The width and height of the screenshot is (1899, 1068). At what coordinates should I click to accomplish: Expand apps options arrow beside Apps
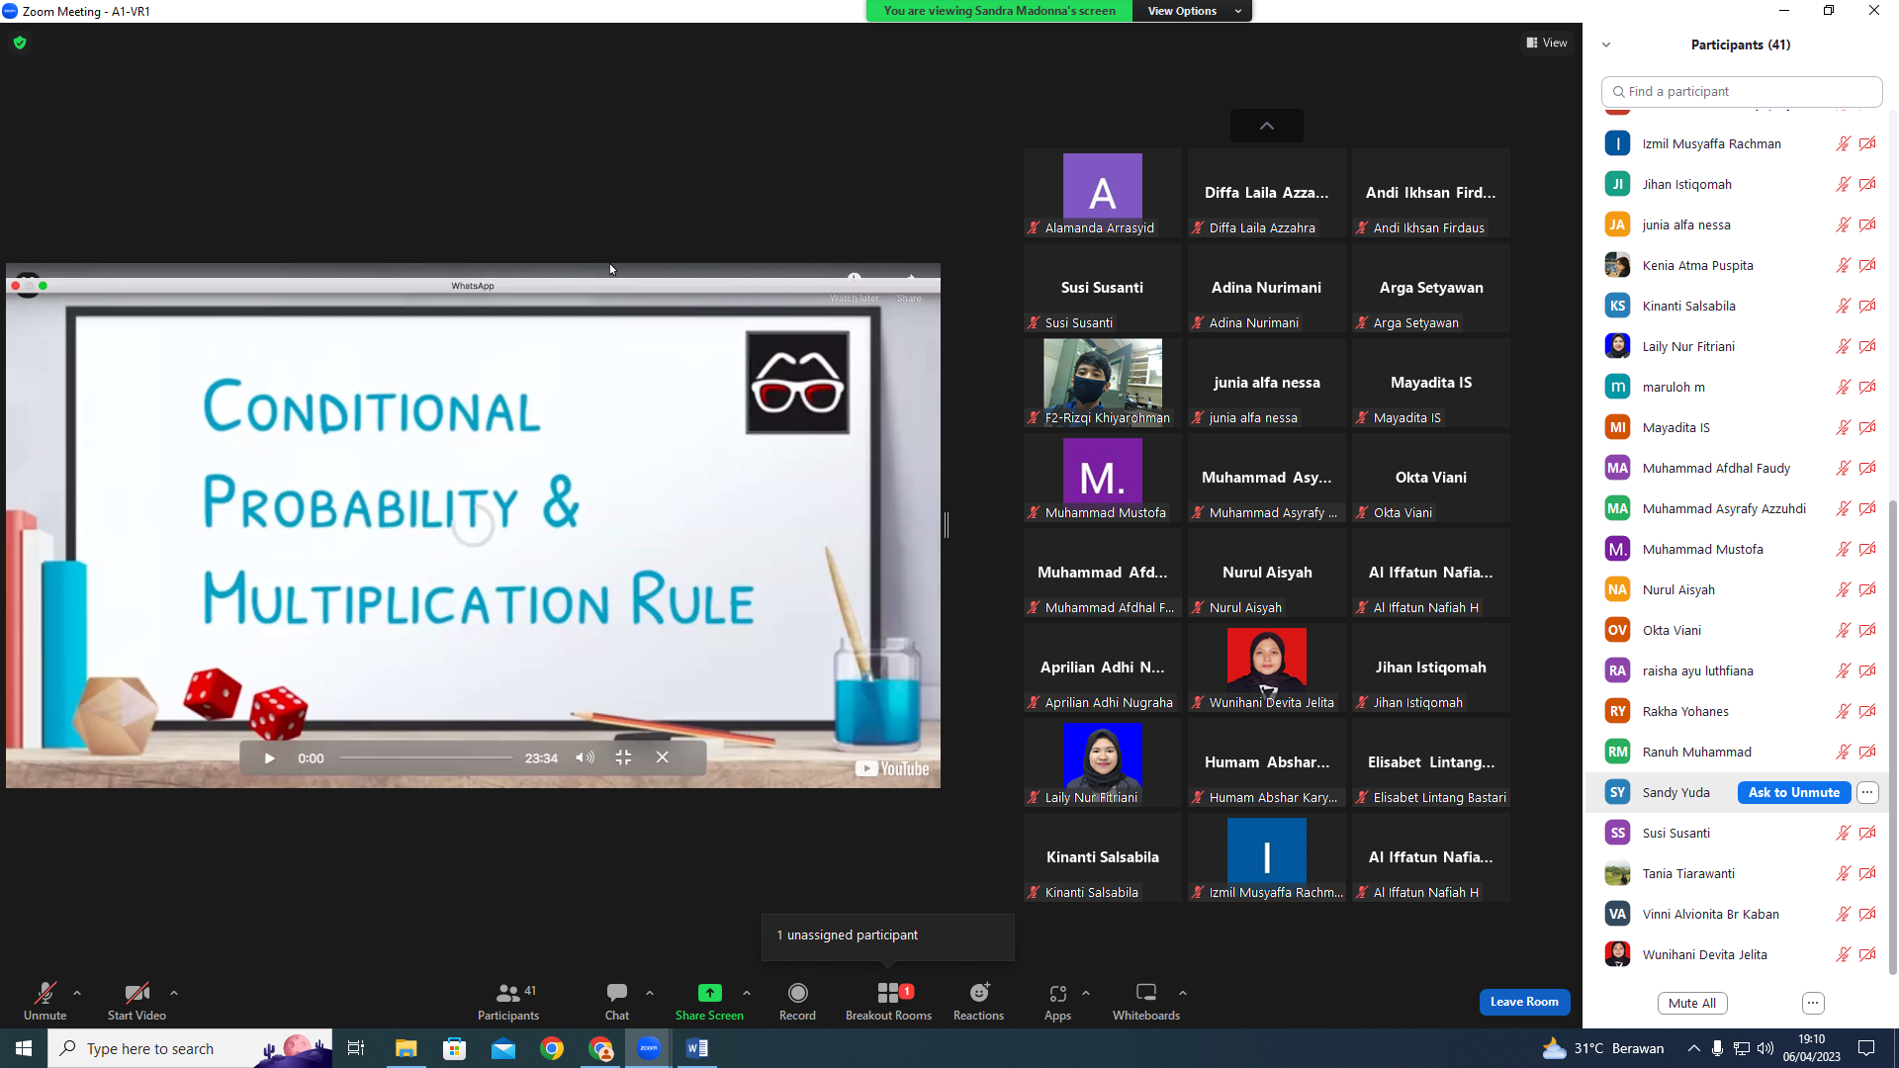pyautogui.click(x=1086, y=993)
